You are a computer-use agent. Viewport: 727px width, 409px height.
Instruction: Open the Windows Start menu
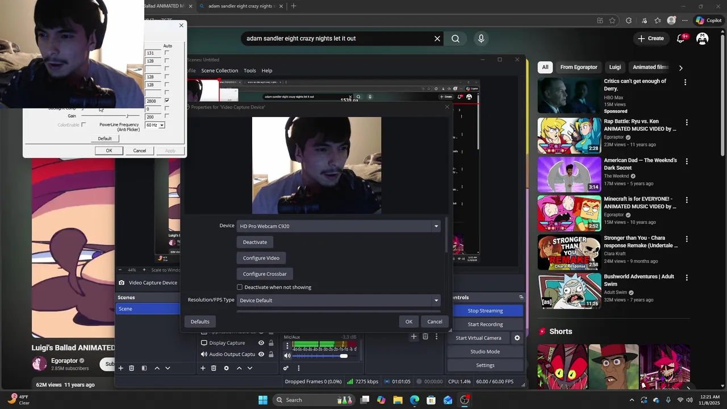click(x=263, y=400)
